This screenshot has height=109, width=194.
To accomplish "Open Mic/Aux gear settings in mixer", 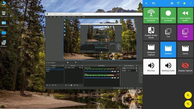I will (x=118, y=78).
